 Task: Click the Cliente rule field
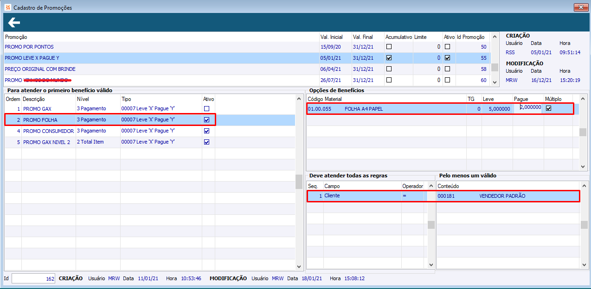coord(332,196)
